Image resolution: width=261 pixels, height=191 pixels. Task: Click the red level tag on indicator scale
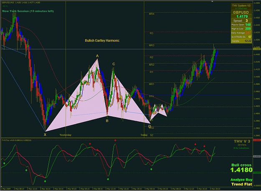(257, 140)
